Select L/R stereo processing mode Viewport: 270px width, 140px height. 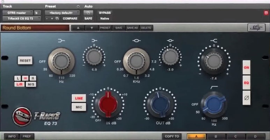20,84
